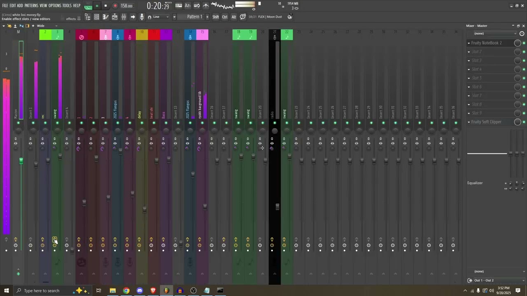Toggle mute light on Bass track
The height and width of the screenshot is (296, 527).
point(166,123)
